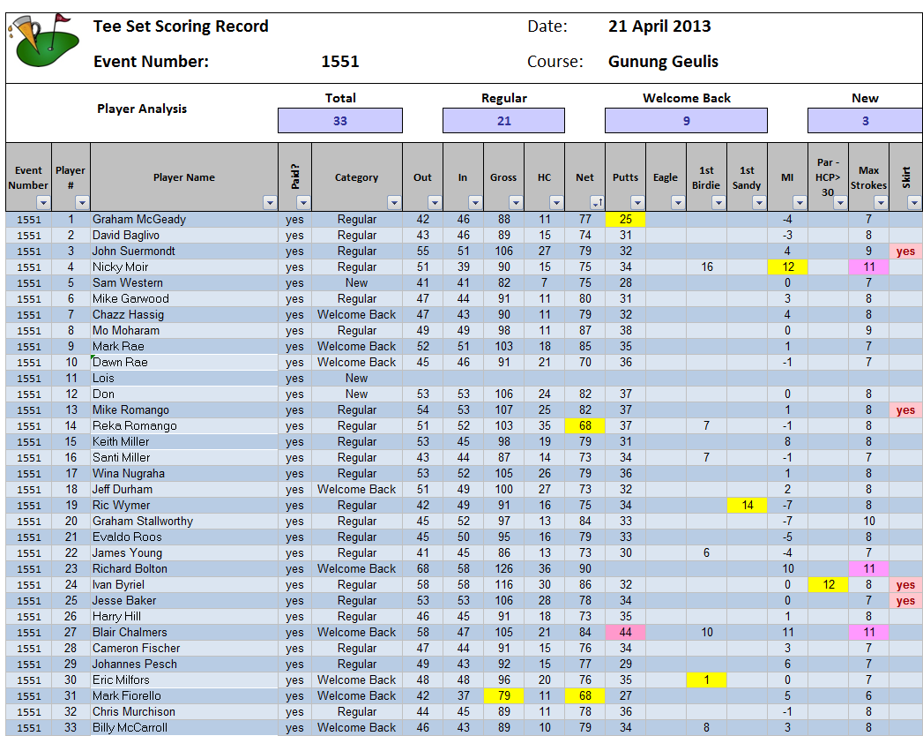
Task: Select the pink Putts cell showing 44
Action: 625,633
